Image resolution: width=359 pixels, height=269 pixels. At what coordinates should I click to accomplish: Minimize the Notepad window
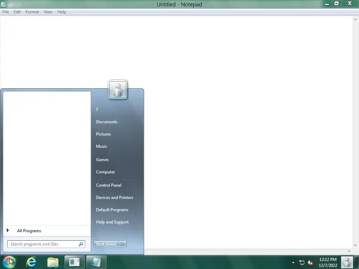327,4
